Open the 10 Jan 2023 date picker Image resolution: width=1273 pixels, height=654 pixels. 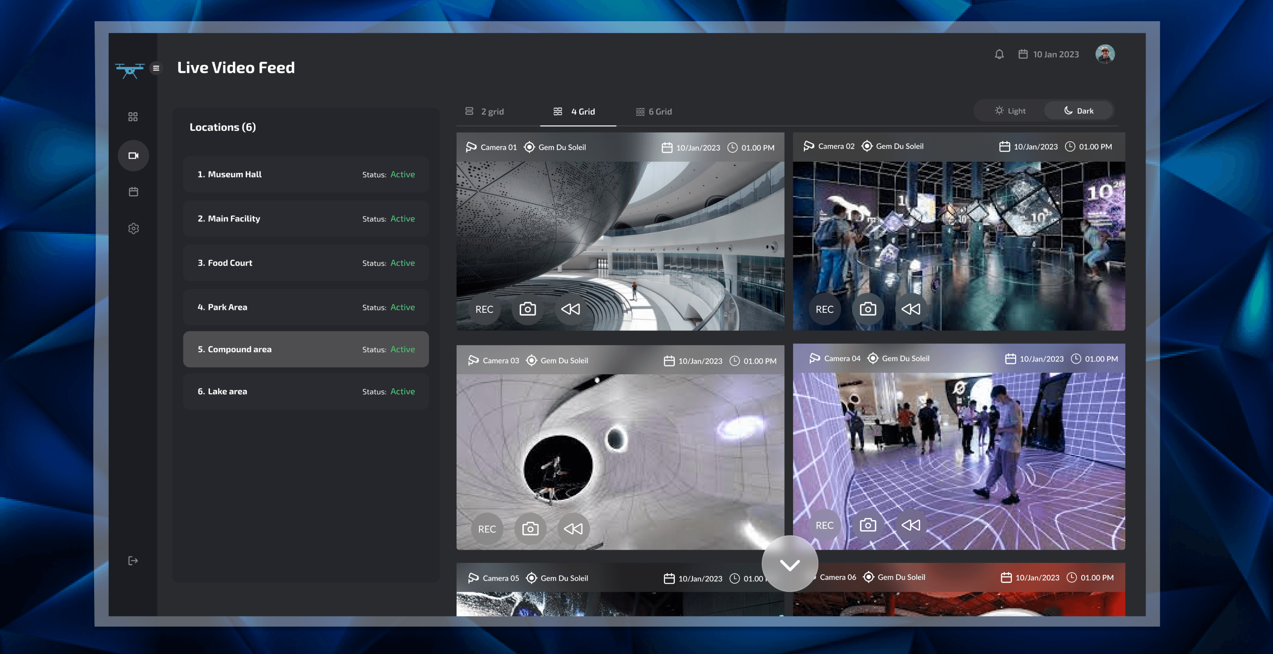pos(1048,54)
